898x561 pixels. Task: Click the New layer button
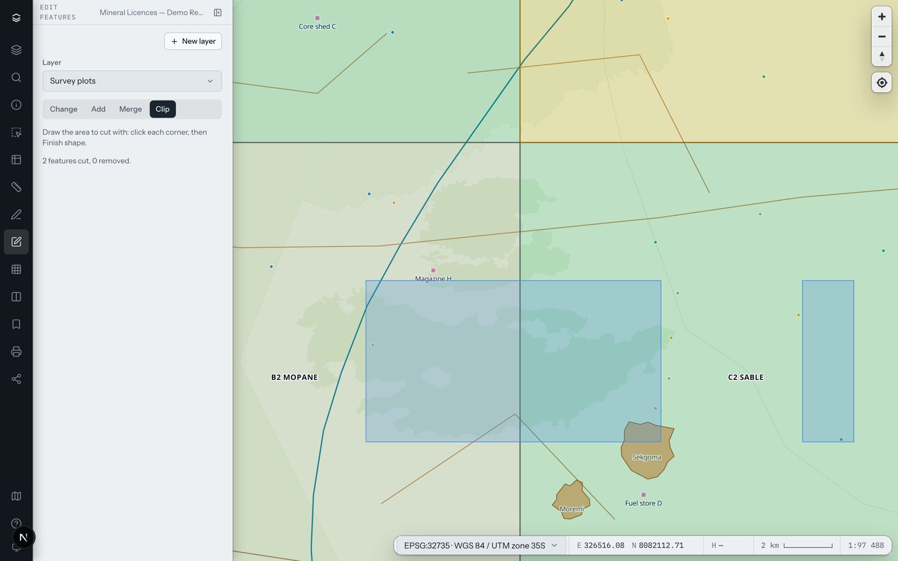193,41
